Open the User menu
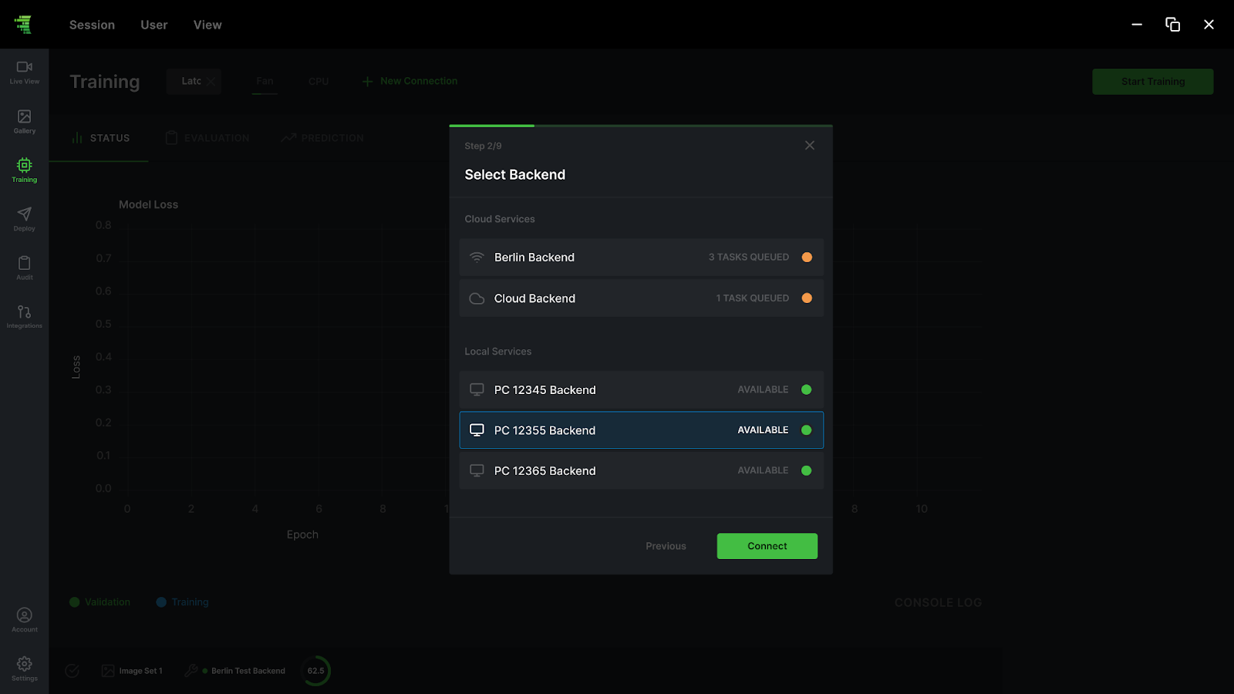 point(154,25)
